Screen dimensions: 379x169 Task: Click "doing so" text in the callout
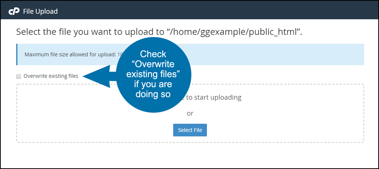click(153, 94)
